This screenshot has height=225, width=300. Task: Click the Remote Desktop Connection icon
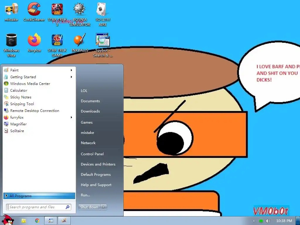point(6,110)
